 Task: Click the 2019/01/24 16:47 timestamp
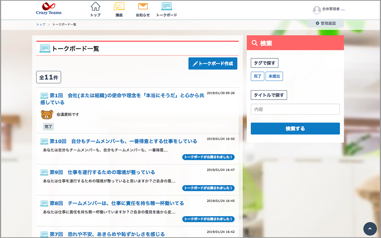tap(221, 170)
